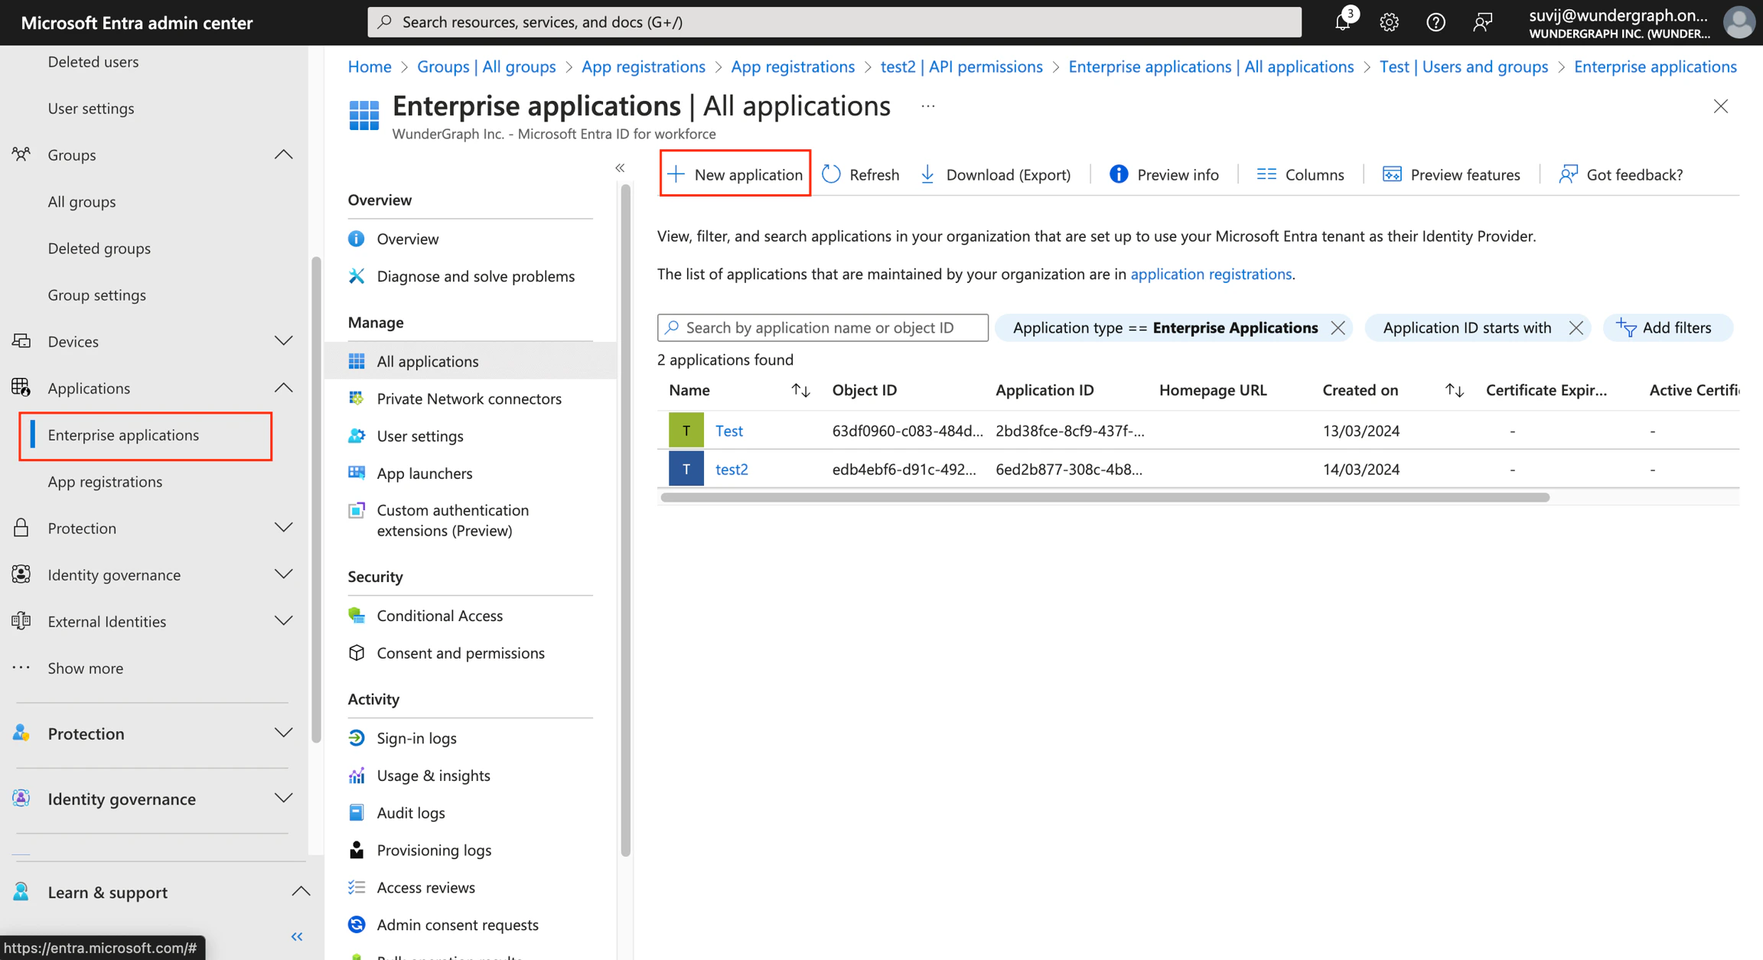Click the Preview info button
This screenshot has width=1763, height=960.
1163,174
